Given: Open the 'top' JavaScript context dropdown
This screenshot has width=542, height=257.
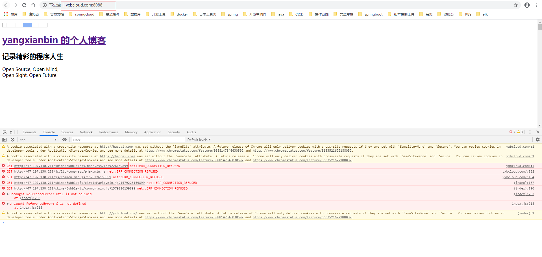Looking at the screenshot, I should (38, 140).
